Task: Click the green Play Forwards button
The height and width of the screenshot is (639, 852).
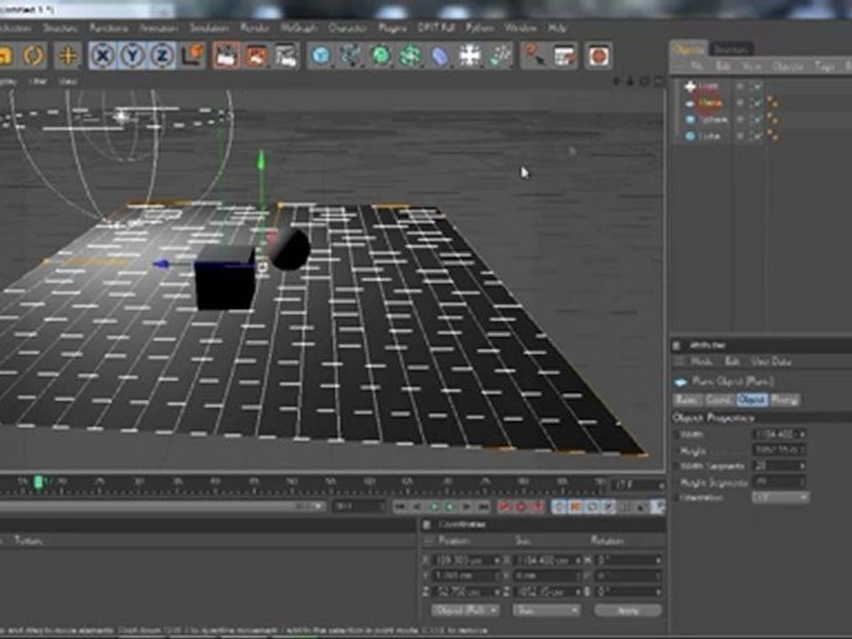Action: pyautogui.click(x=450, y=507)
